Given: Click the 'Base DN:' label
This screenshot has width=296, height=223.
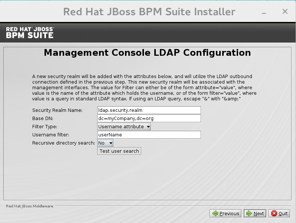Looking at the screenshot, I should pyautogui.click(x=43, y=119).
